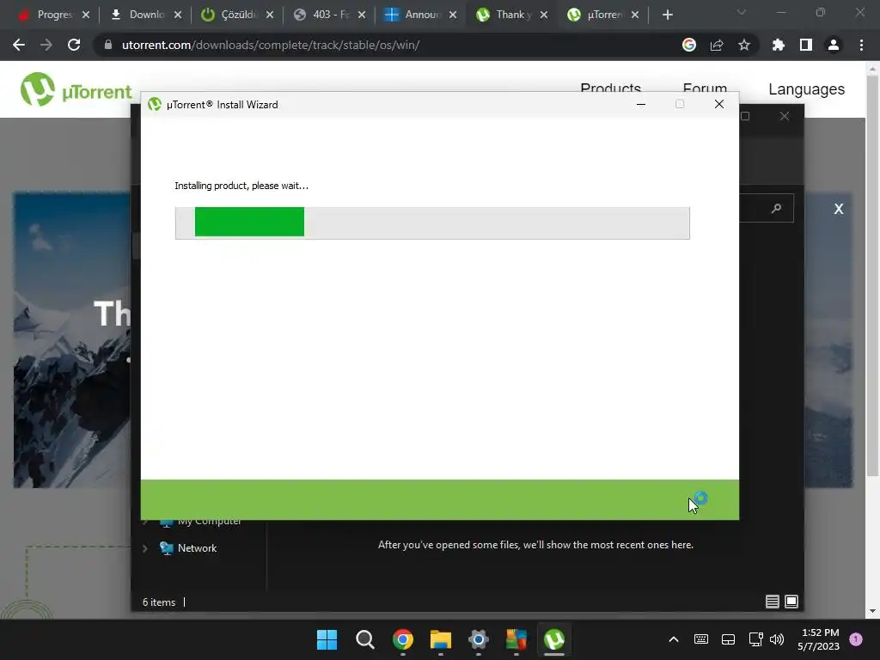Viewport: 880px width, 660px height.
Task: Click the share page icon
Action: (717, 45)
